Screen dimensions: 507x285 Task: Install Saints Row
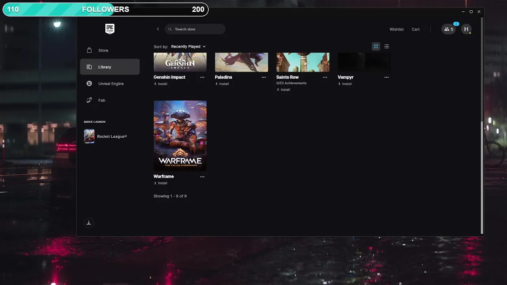(x=283, y=89)
